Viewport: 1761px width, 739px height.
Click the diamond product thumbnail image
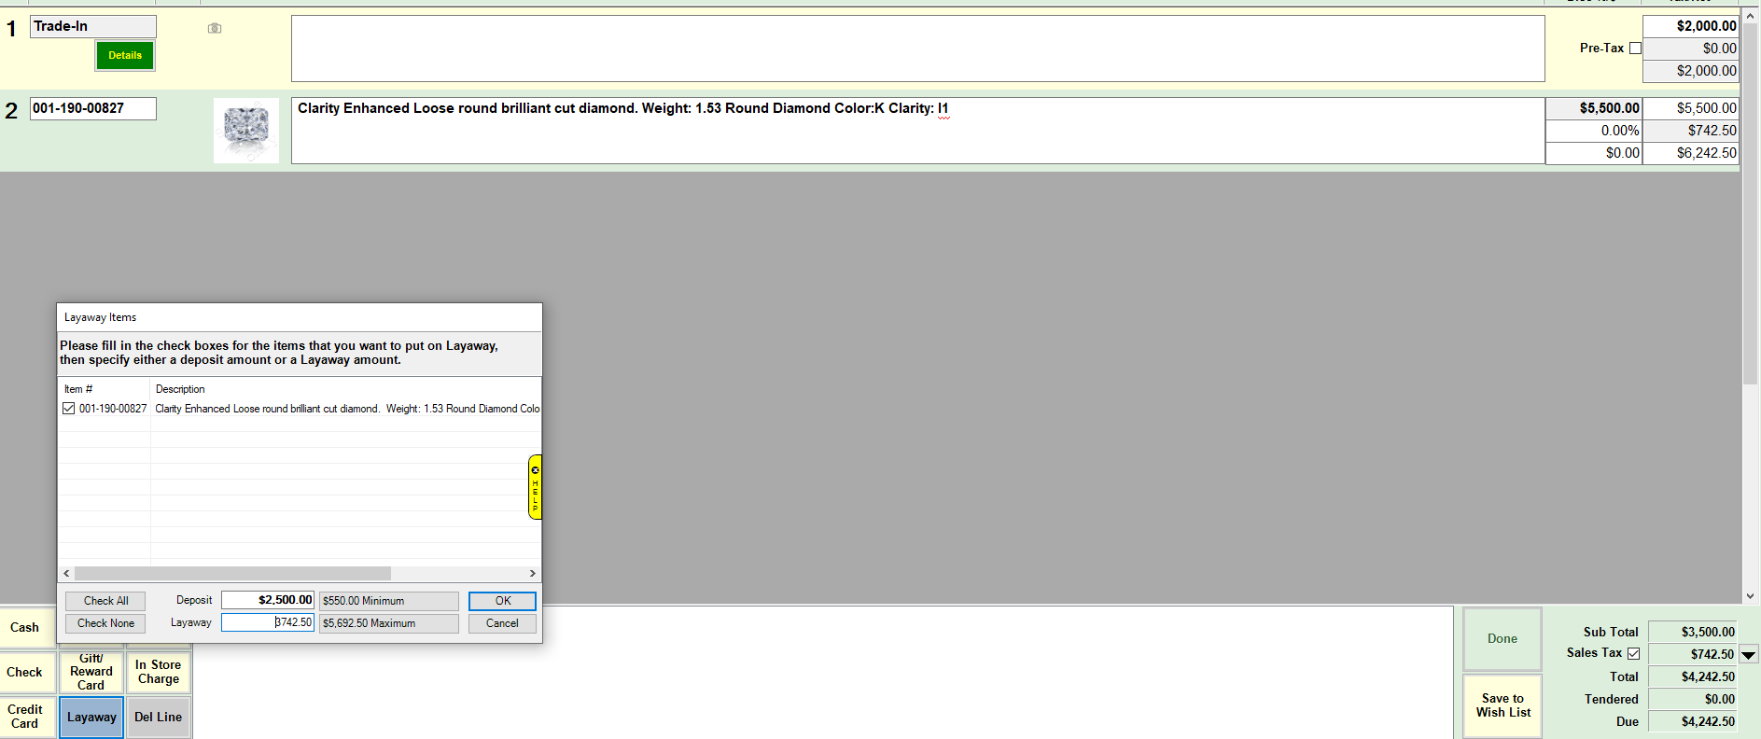tap(246, 131)
